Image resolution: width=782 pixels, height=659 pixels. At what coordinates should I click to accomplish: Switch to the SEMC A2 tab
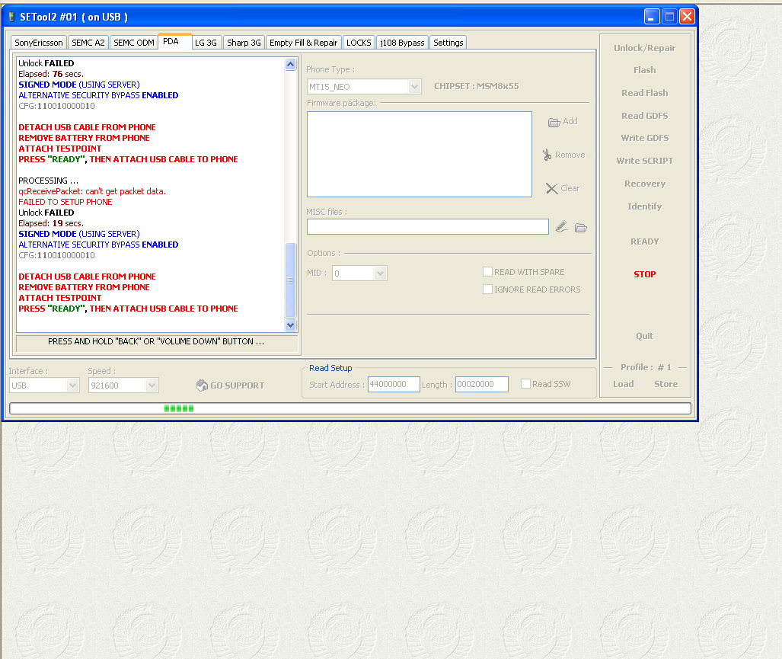pos(88,43)
